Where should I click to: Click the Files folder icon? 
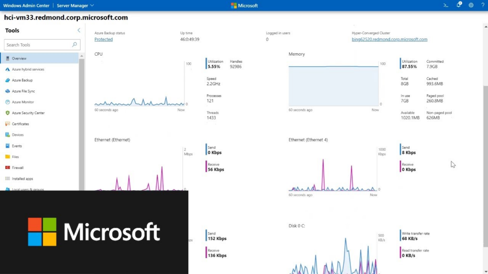pyautogui.click(x=8, y=157)
